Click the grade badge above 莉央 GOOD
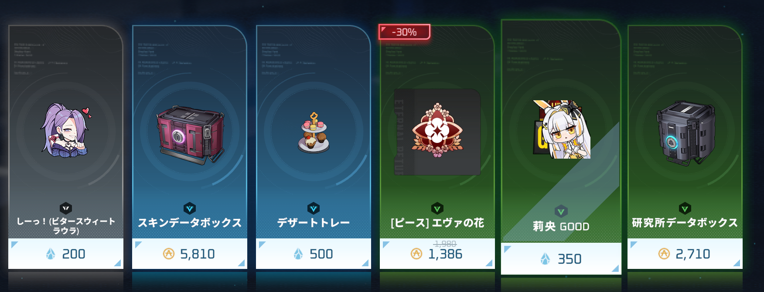Image resolution: width=764 pixels, height=292 pixels. coord(561,212)
